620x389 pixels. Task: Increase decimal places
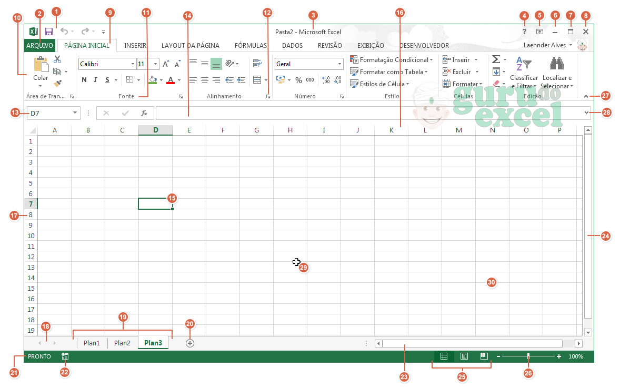(x=326, y=80)
